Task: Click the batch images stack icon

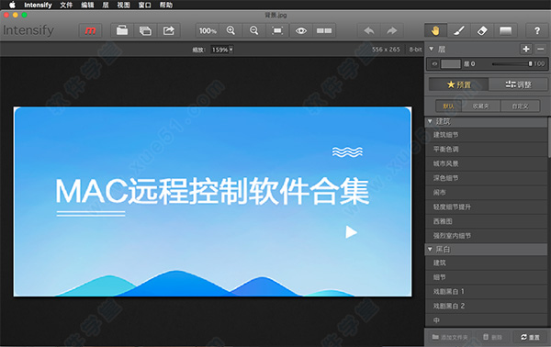Action: click(x=145, y=31)
